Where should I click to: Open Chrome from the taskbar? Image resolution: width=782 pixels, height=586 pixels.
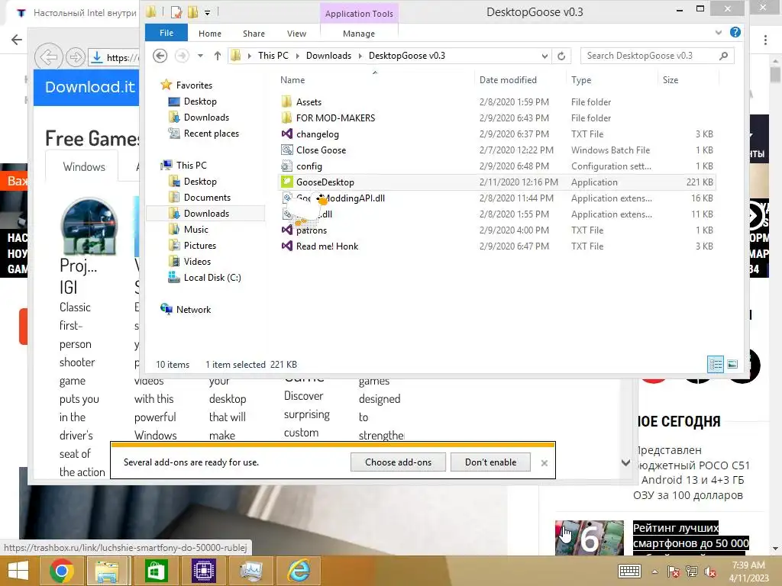click(x=62, y=571)
